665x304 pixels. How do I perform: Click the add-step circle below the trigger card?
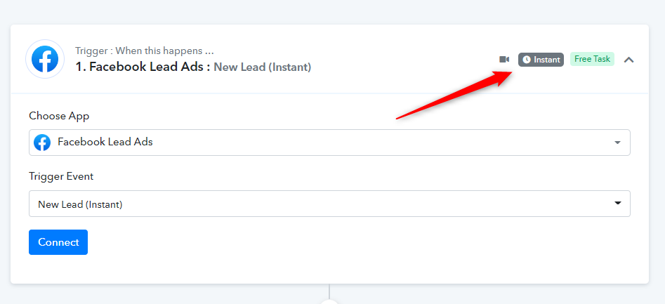pyautogui.click(x=329, y=301)
